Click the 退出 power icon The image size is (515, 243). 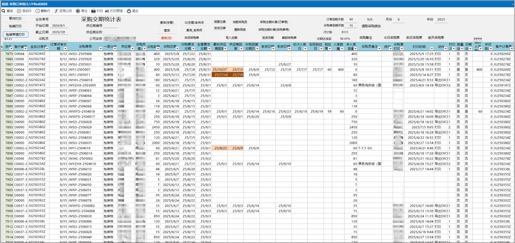tap(129, 11)
